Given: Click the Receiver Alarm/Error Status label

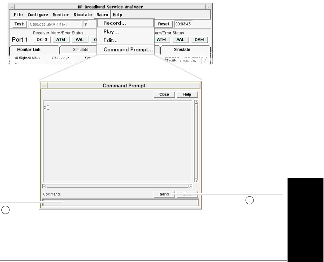Looking at the screenshot, I should (58, 33).
